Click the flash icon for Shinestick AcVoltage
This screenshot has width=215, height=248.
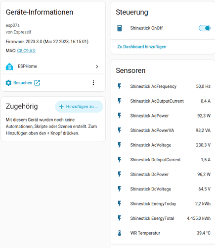click(x=120, y=145)
